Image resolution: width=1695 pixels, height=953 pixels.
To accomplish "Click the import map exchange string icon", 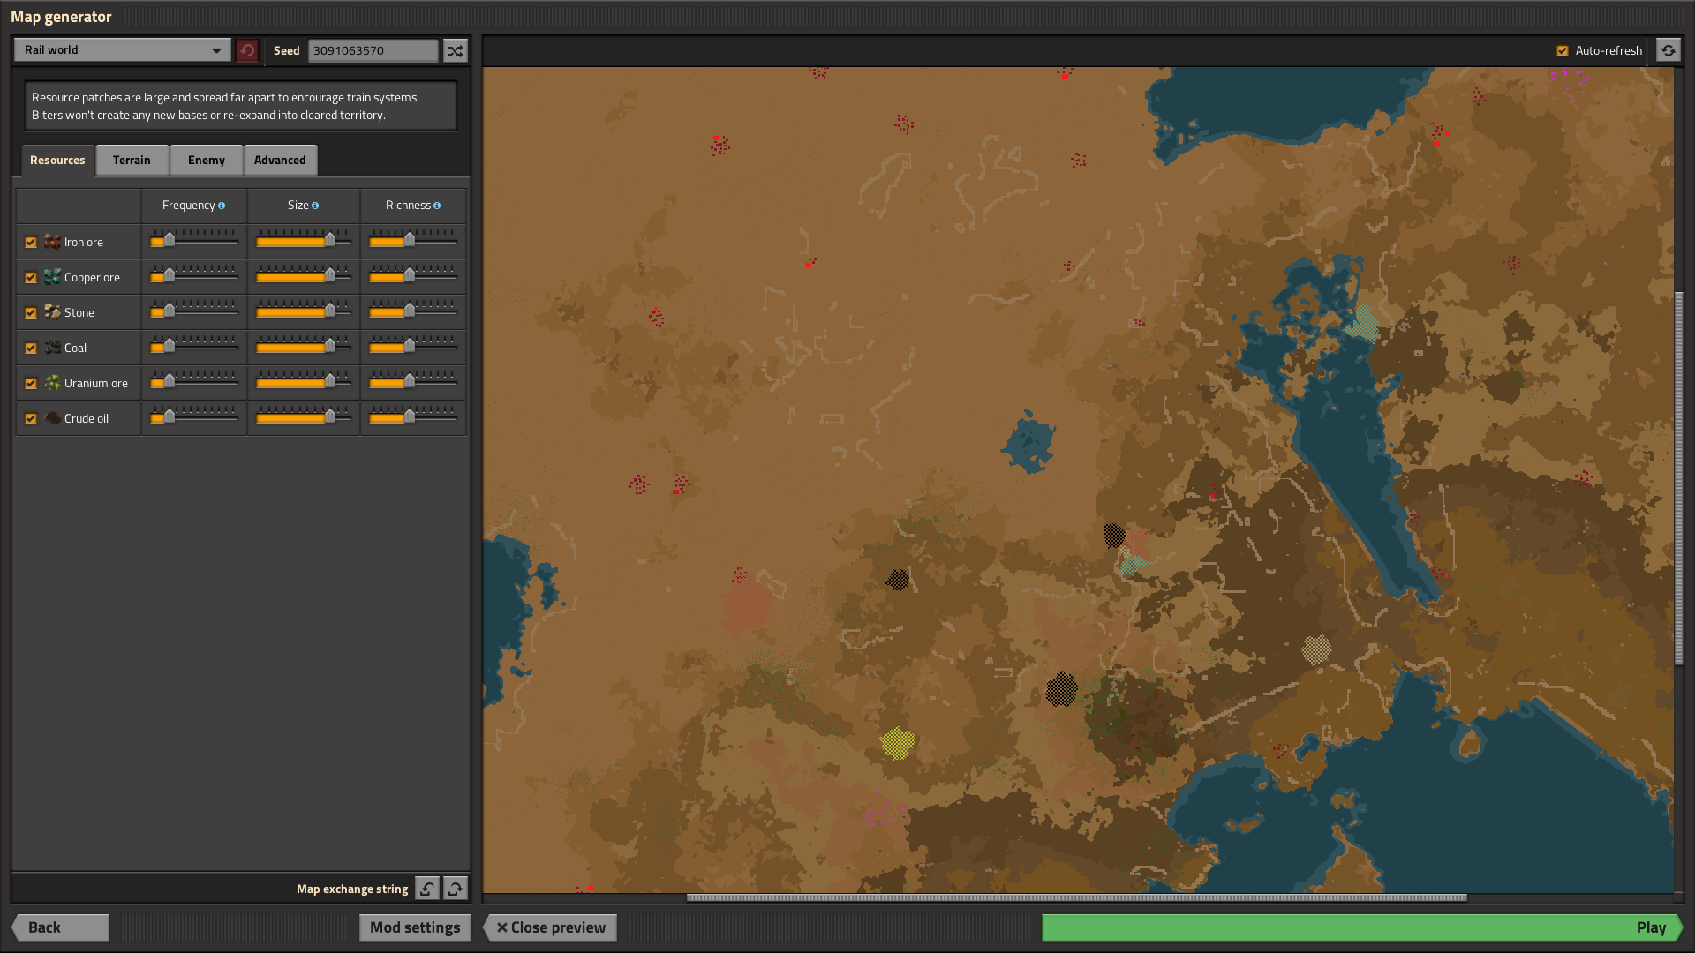I will (x=427, y=889).
